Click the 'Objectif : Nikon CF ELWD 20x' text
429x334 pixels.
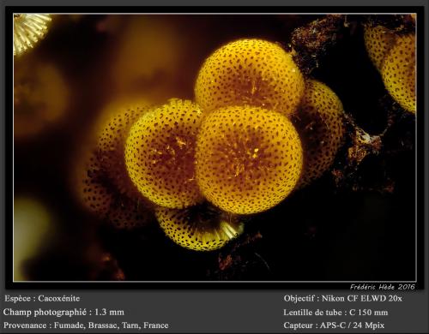(342, 299)
